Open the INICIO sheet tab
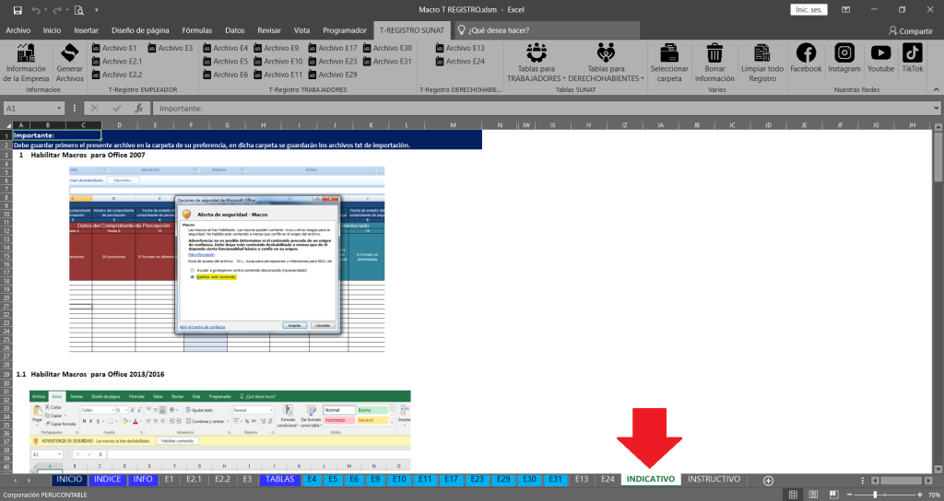 pos(69,479)
